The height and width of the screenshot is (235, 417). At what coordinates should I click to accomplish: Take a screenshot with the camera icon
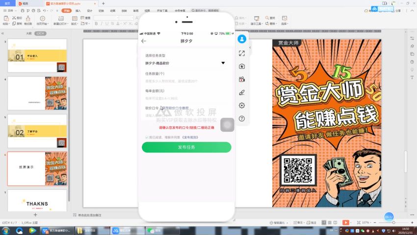pyautogui.click(x=242, y=66)
